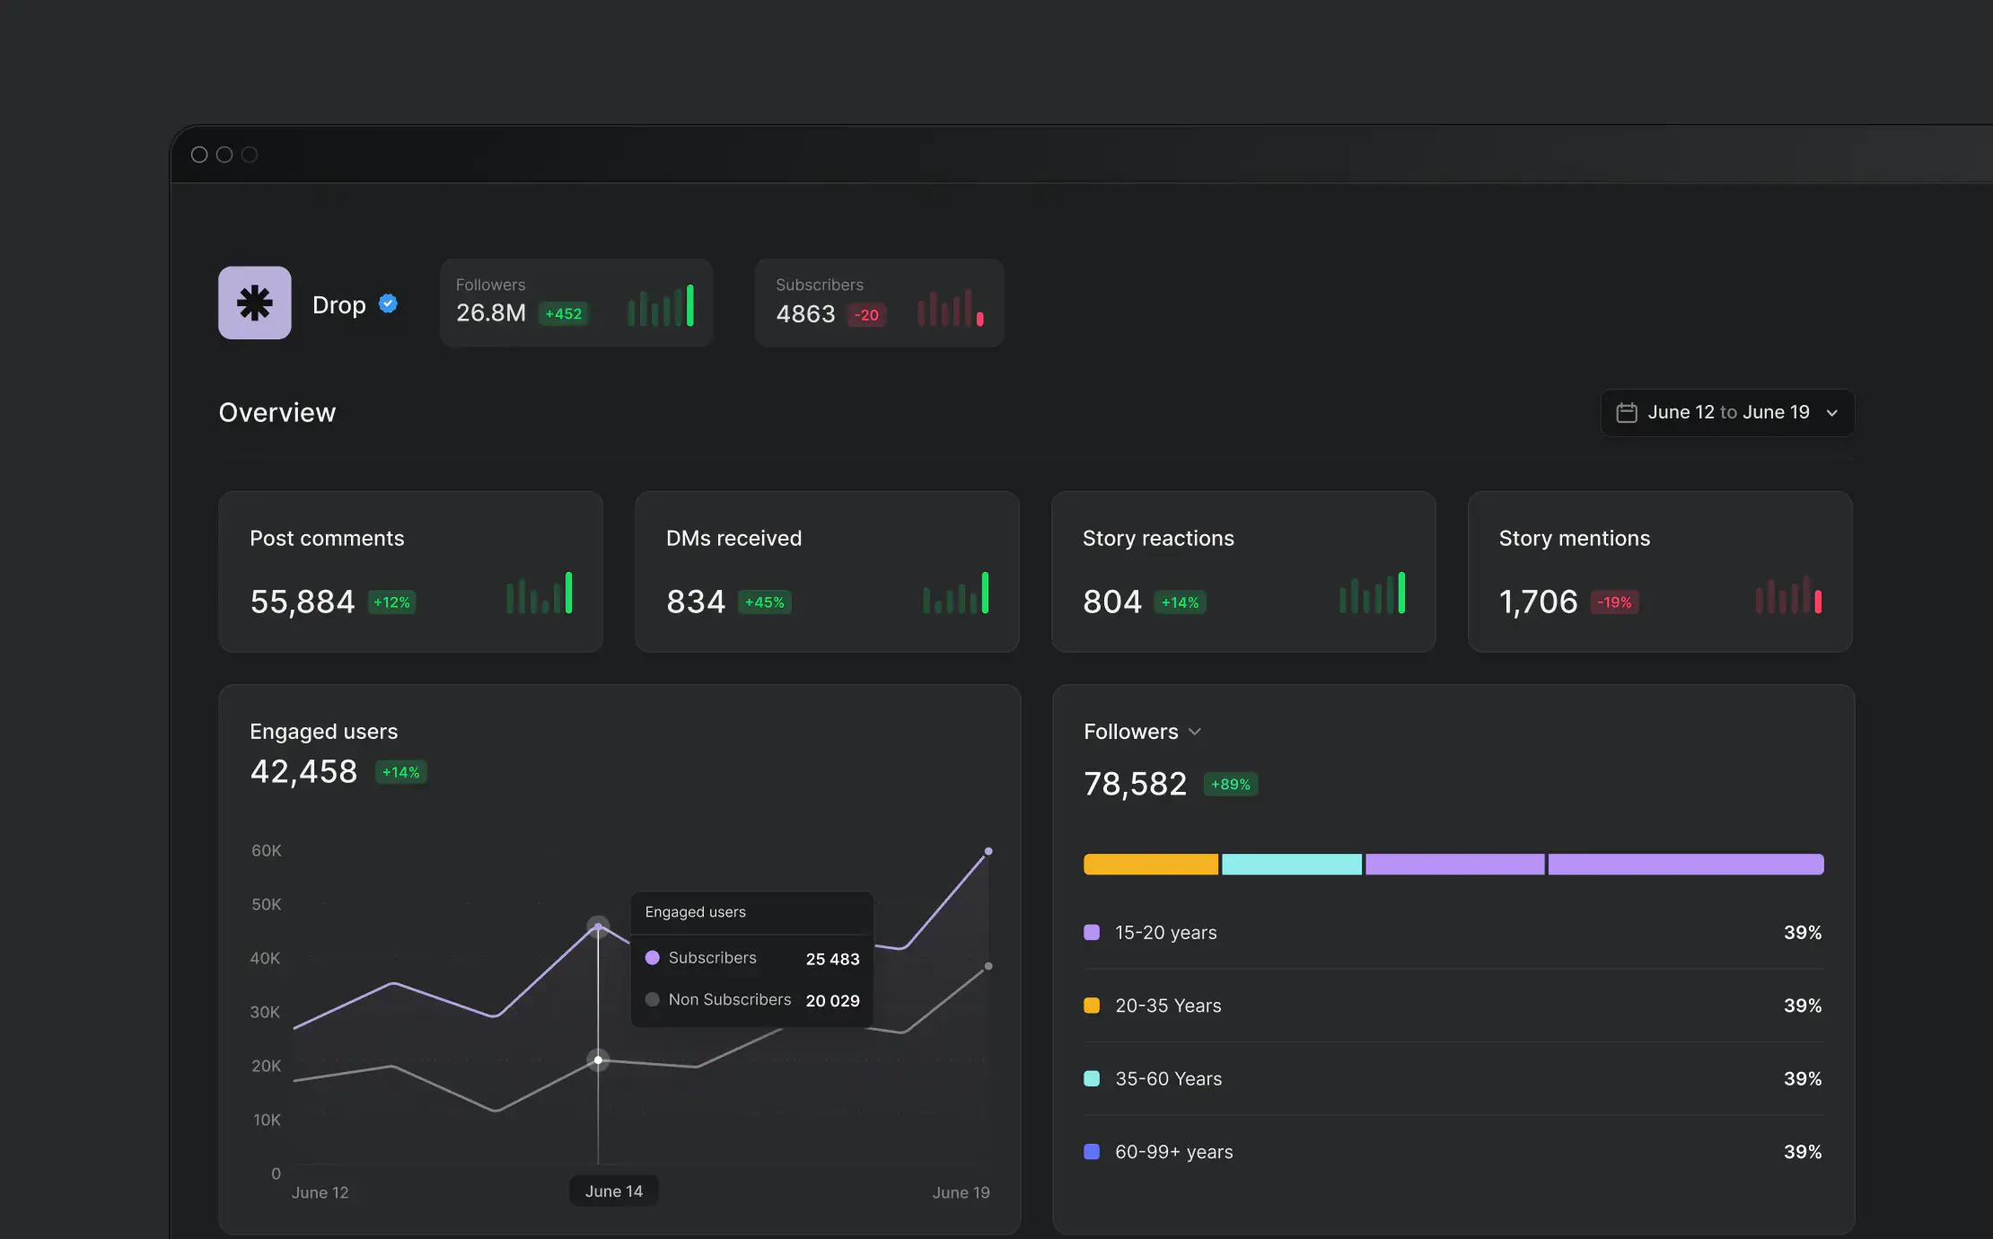Click the Overview section heading
The image size is (1993, 1239).
coord(277,412)
